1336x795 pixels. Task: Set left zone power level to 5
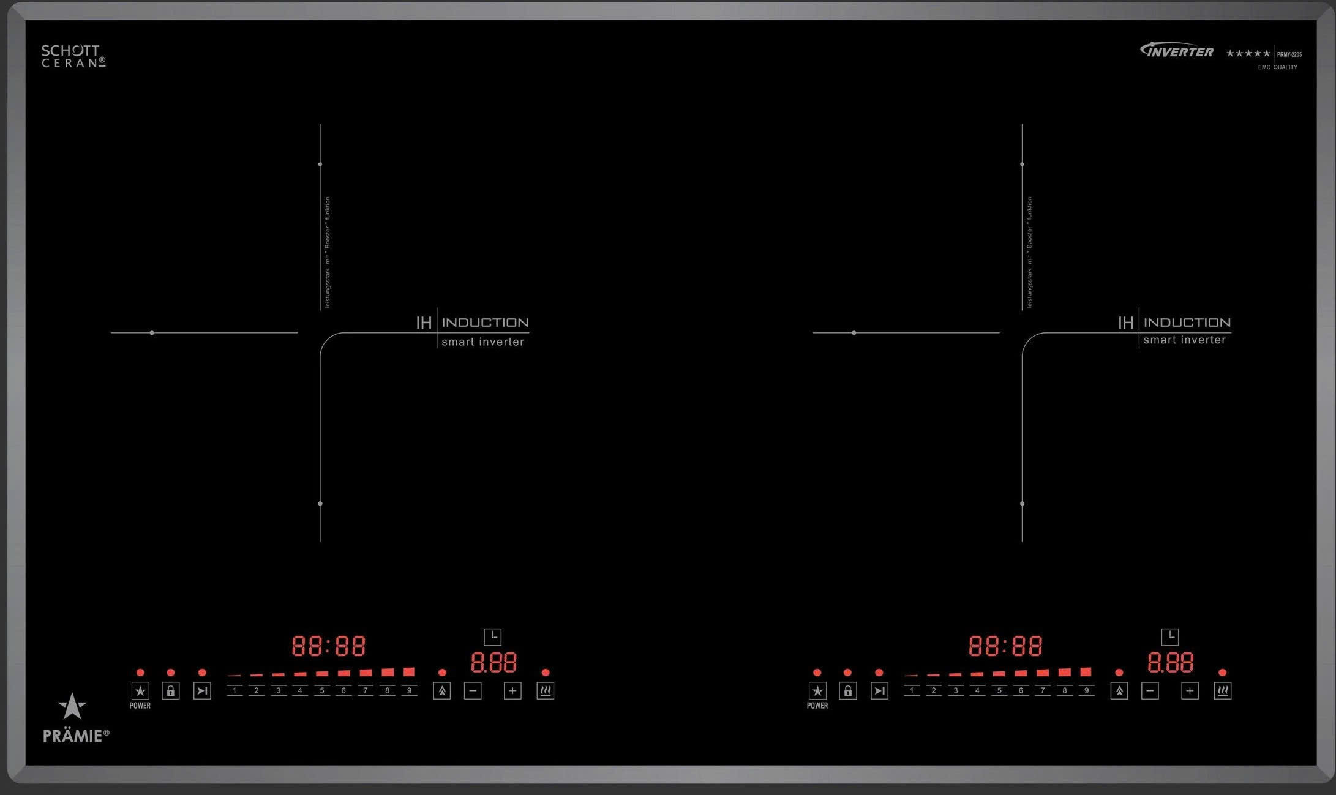click(x=321, y=690)
